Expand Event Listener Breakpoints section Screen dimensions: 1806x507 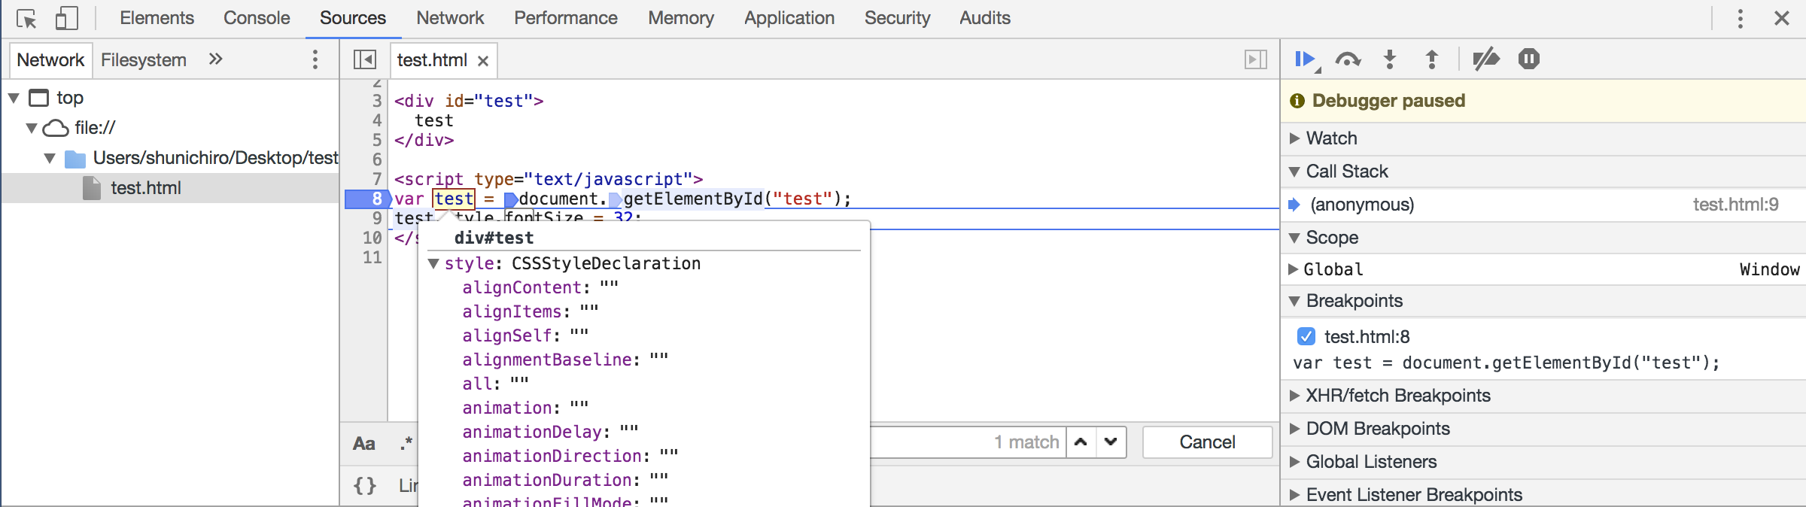click(x=1294, y=495)
